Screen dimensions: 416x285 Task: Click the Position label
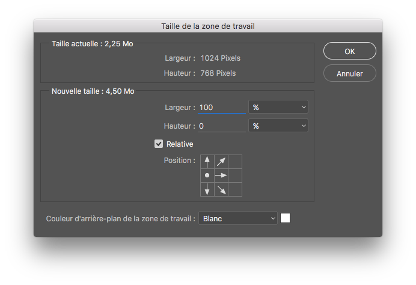point(179,161)
